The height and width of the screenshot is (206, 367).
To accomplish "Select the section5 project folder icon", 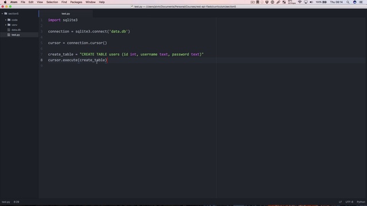I will (x=6, y=14).
